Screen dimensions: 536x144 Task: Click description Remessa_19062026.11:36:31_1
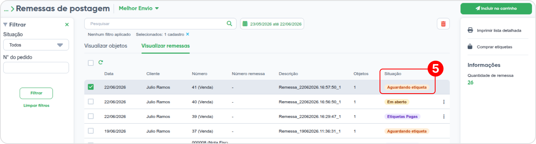(x=310, y=131)
